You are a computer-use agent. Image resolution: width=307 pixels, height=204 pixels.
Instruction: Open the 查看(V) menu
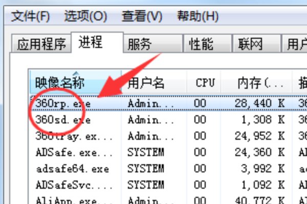(x=142, y=16)
